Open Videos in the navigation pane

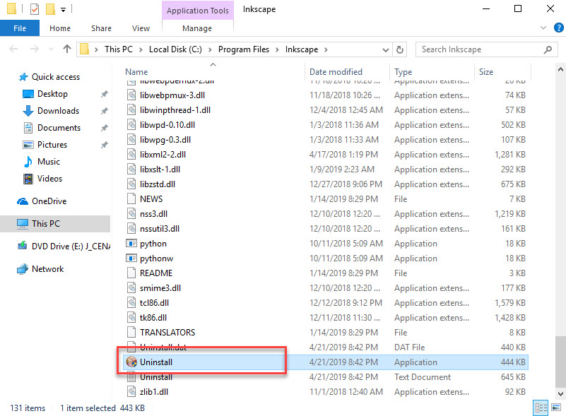[x=49, y=179]
